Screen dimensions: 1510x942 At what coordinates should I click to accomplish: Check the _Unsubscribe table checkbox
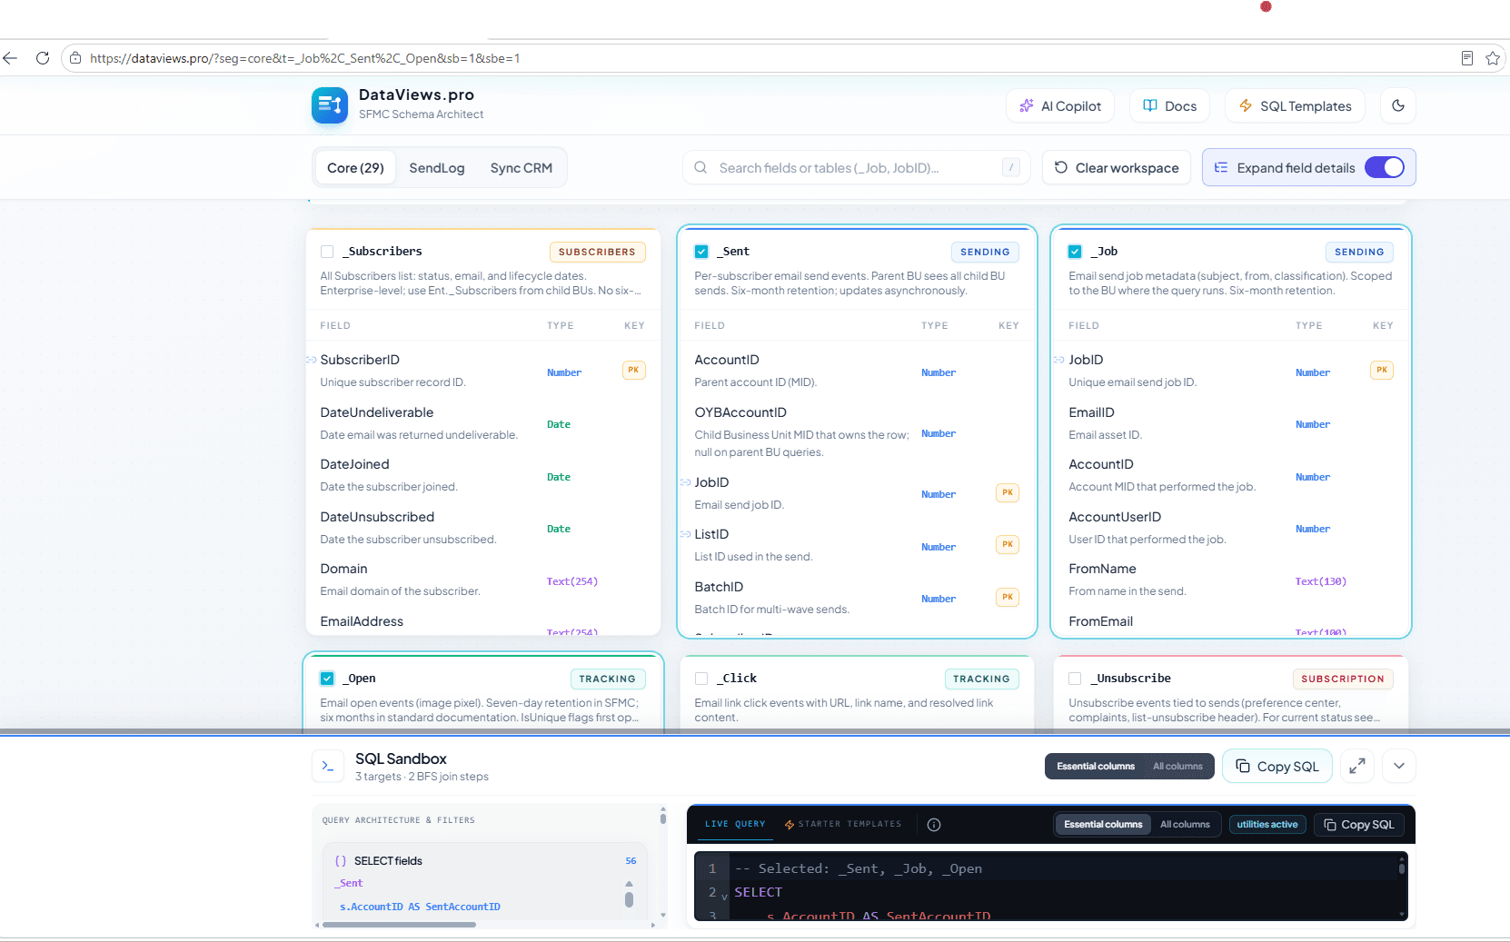(1075, 679)
